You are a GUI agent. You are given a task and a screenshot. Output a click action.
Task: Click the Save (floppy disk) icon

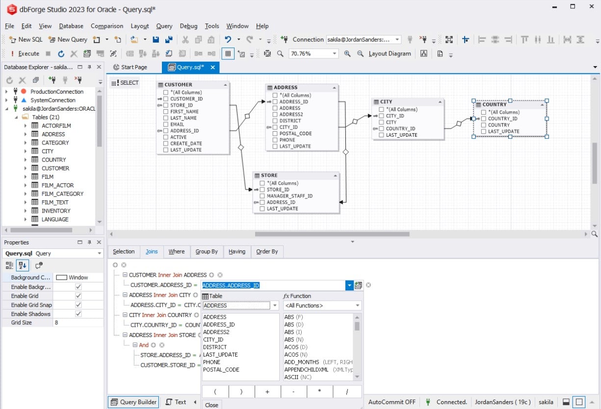[x=156, y=40]
